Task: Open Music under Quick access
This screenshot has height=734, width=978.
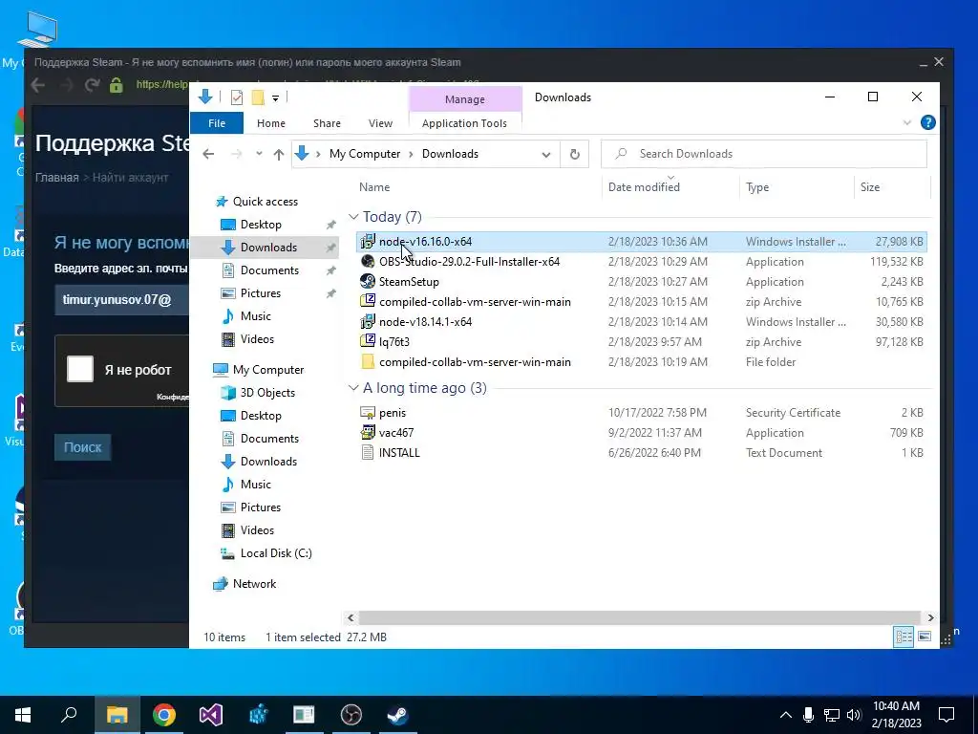Action: click(x=256, y=316)
